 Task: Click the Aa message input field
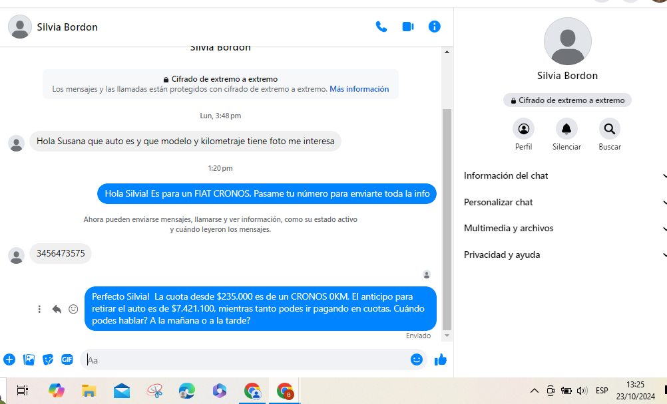(246, 360)
